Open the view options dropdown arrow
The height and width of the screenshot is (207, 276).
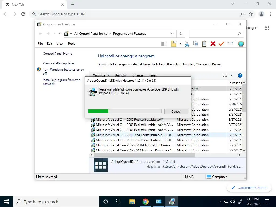click(x=231, y=75)
